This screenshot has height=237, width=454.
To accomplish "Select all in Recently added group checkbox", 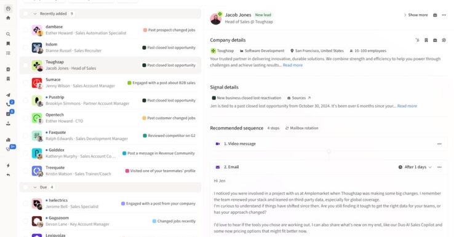I will click(x=25, y=14).
